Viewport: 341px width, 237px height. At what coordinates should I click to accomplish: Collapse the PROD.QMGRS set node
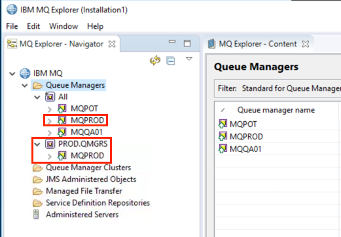click(x=37, y=144)
